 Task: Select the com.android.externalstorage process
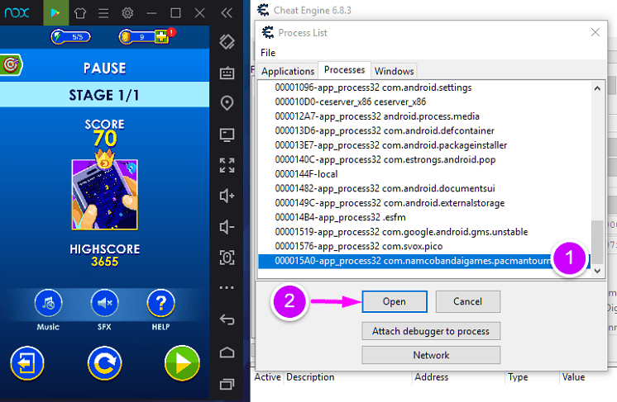(x=424, y=203)
